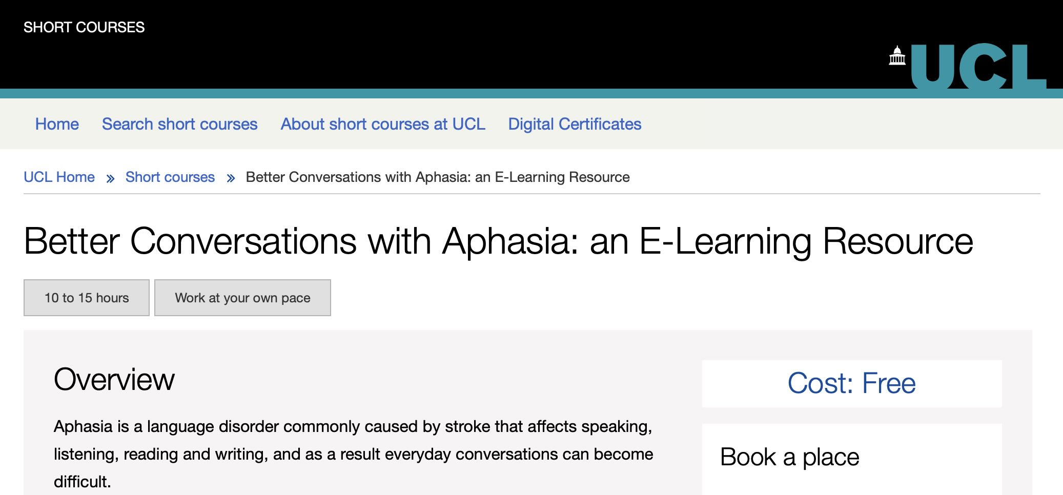Click the UCL dome building icon

897,56
